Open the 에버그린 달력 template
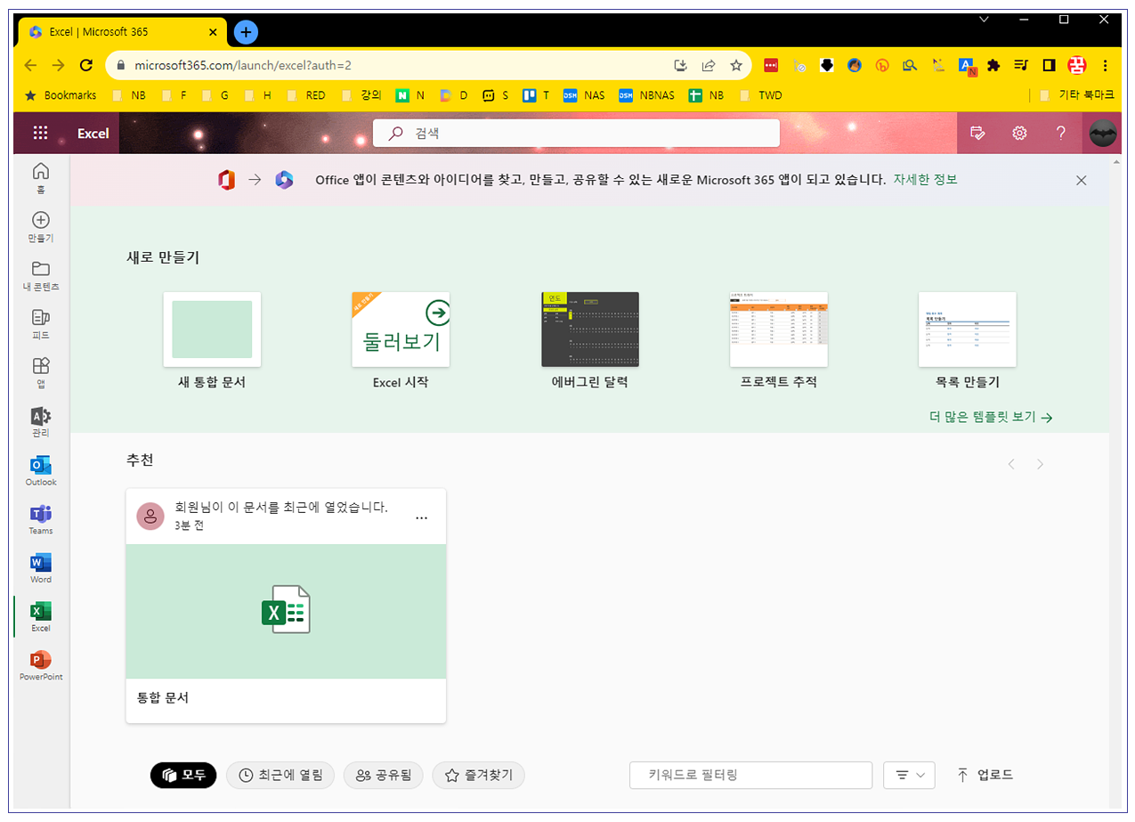 click(589, 341)
